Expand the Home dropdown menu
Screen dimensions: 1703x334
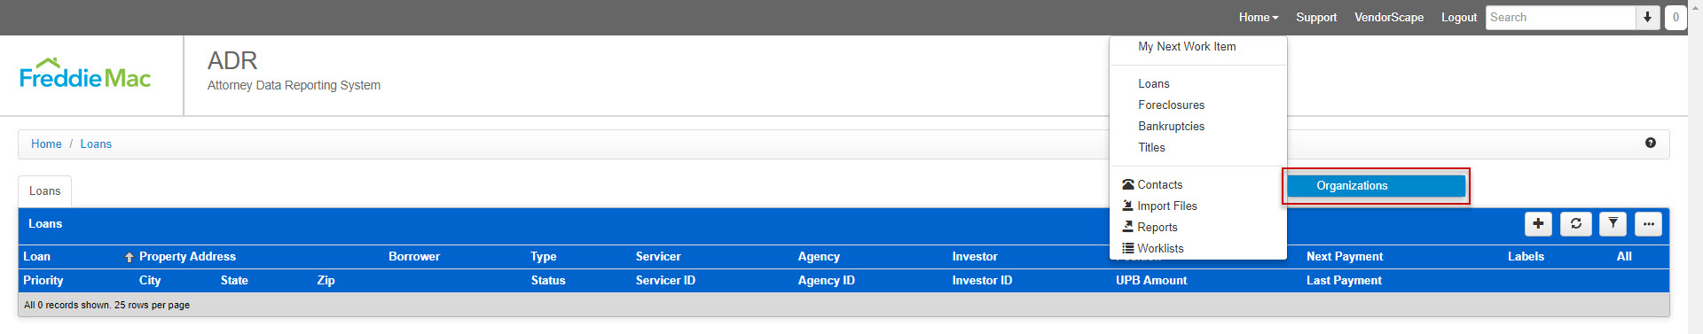pyautogui.click(x=1259, y=17)
